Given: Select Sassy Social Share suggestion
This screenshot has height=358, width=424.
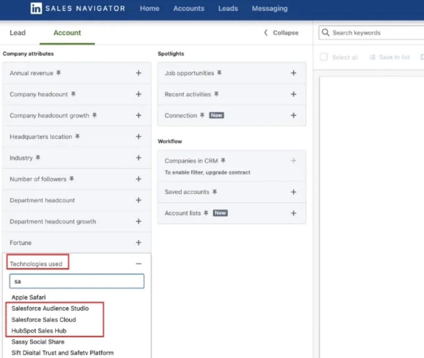Looking at the screenshot, I should [x=38, y=342].
